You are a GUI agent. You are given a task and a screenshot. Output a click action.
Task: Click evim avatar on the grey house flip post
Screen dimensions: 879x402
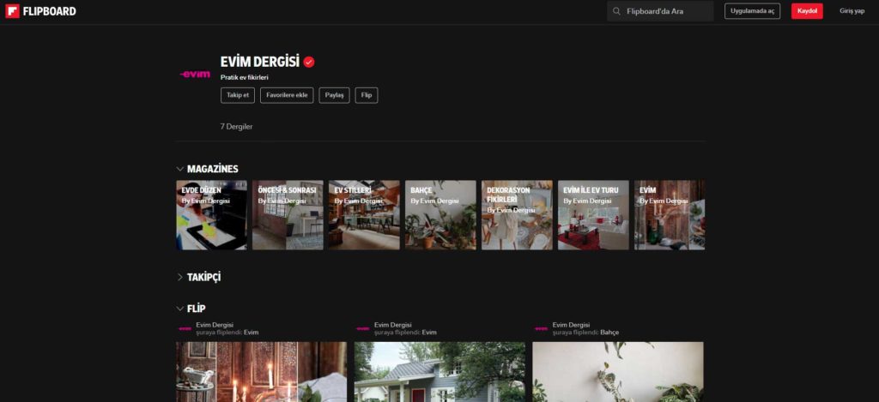click(x=363, y=328)
